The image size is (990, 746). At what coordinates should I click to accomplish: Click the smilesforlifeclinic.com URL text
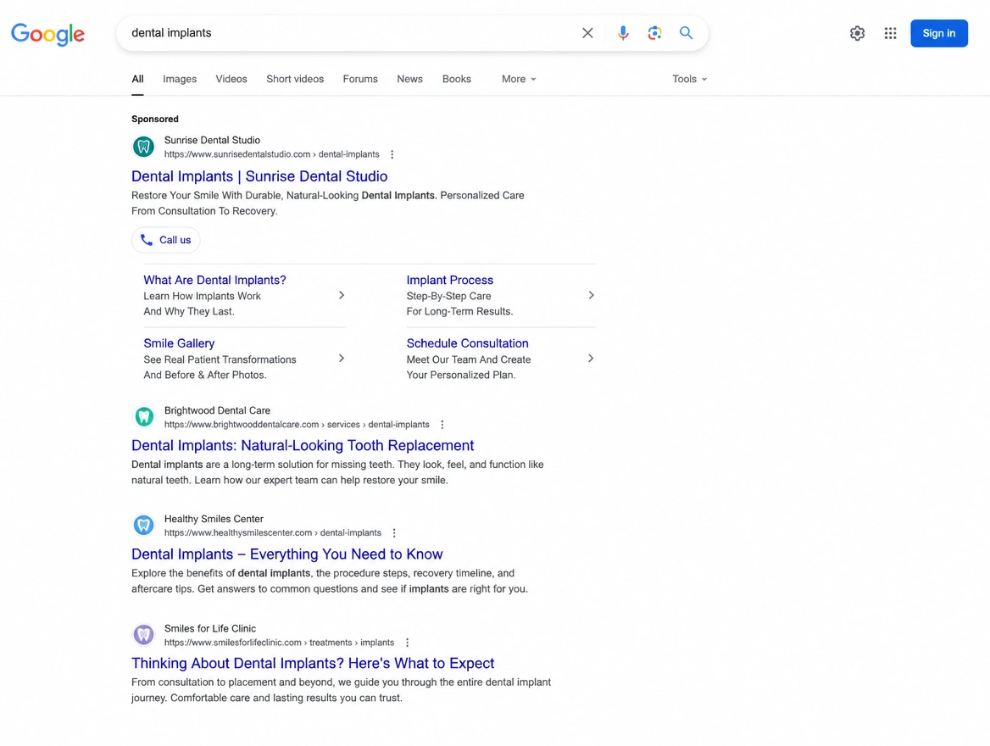click(279, 643)
